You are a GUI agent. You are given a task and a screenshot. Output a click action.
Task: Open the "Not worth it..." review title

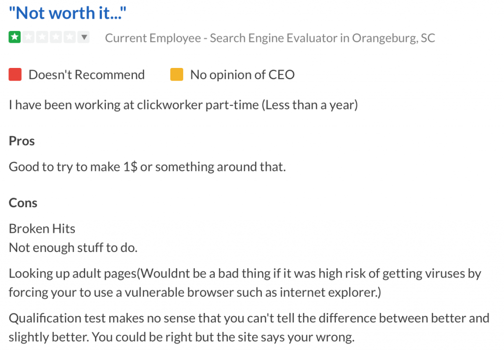(67, 13)
